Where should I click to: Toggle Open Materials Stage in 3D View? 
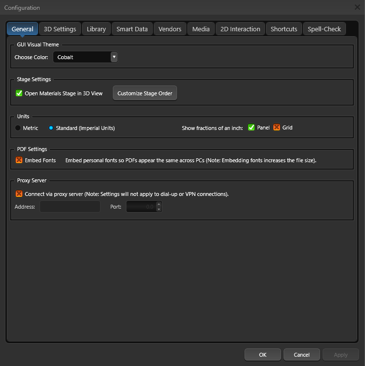[20, 93]
